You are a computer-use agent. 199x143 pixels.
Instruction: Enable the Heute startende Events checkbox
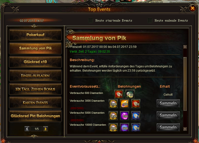pyautogui.click(x=90, y=21)
